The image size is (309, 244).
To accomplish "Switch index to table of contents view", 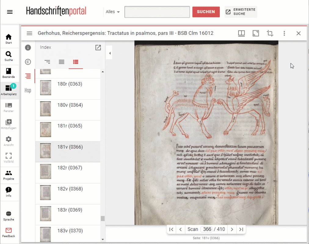I will tap(47, 62).
